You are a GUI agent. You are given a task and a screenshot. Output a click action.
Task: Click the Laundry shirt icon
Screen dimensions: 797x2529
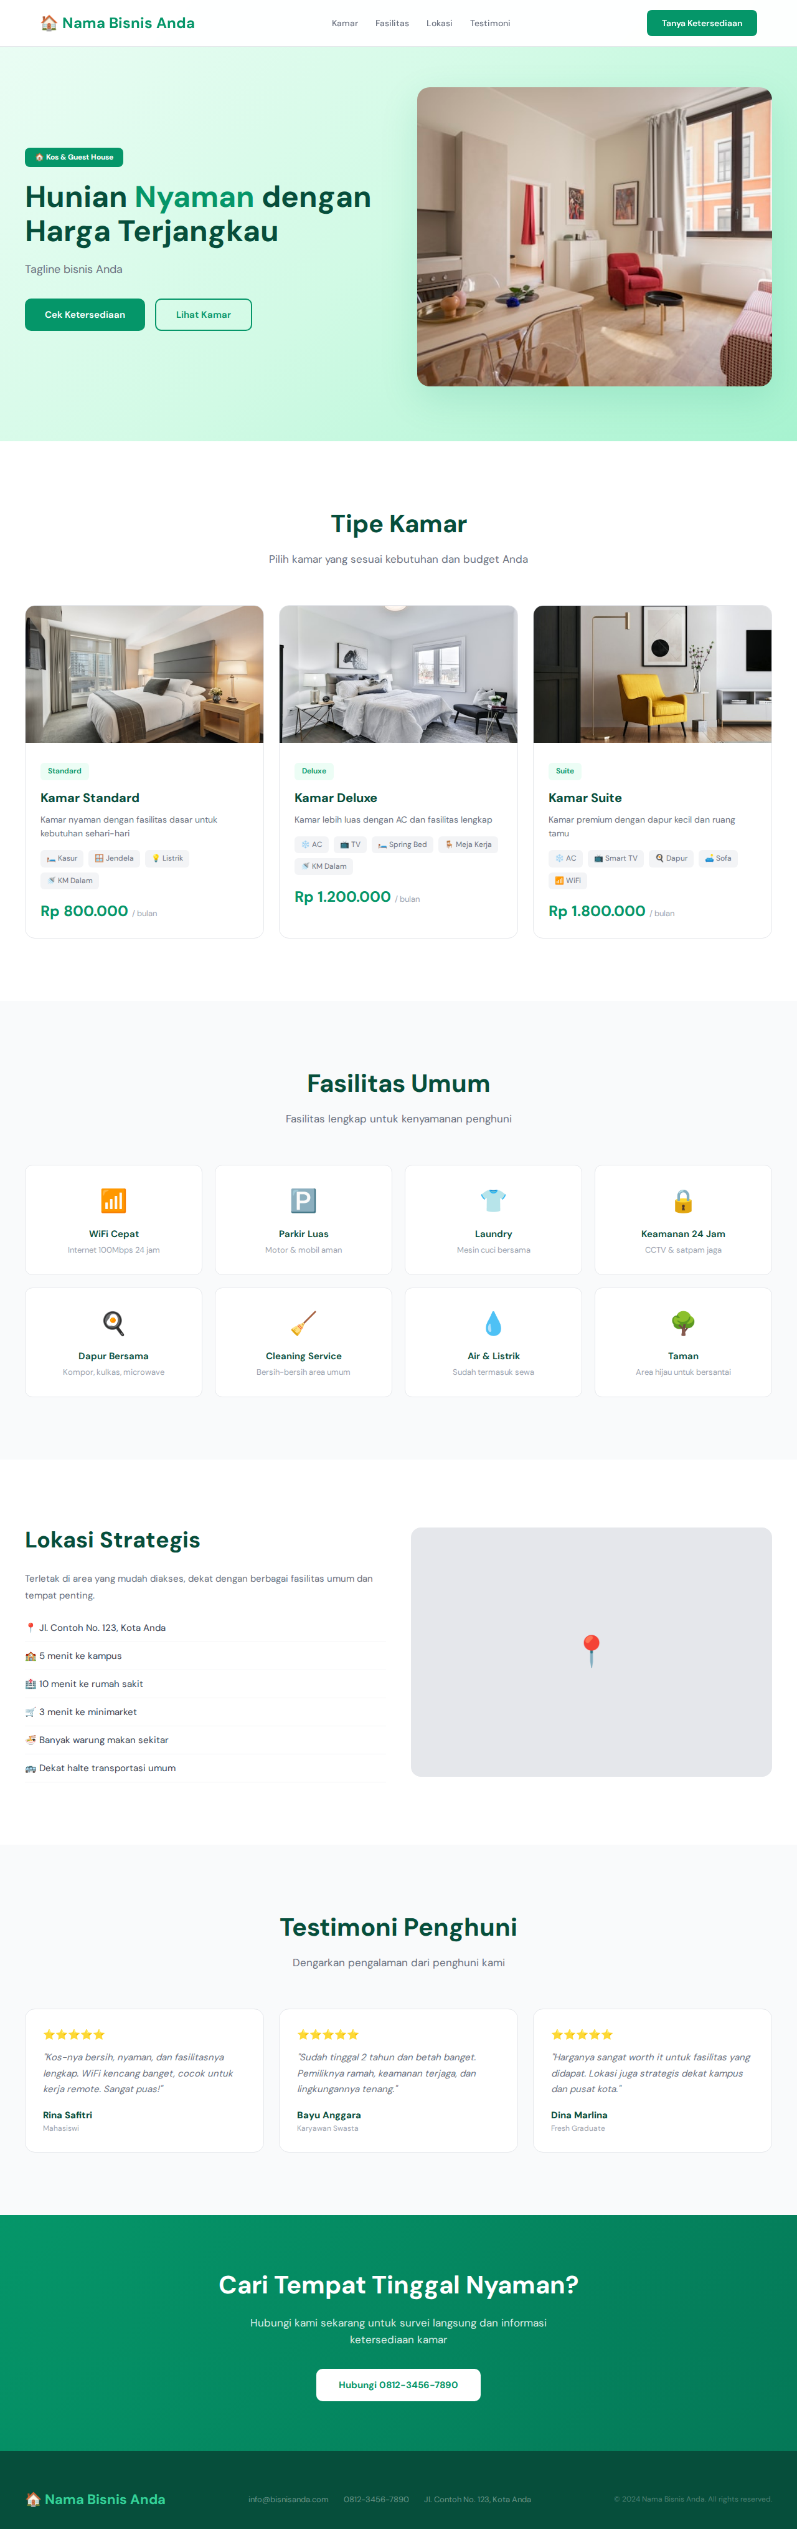[493, 1200]
